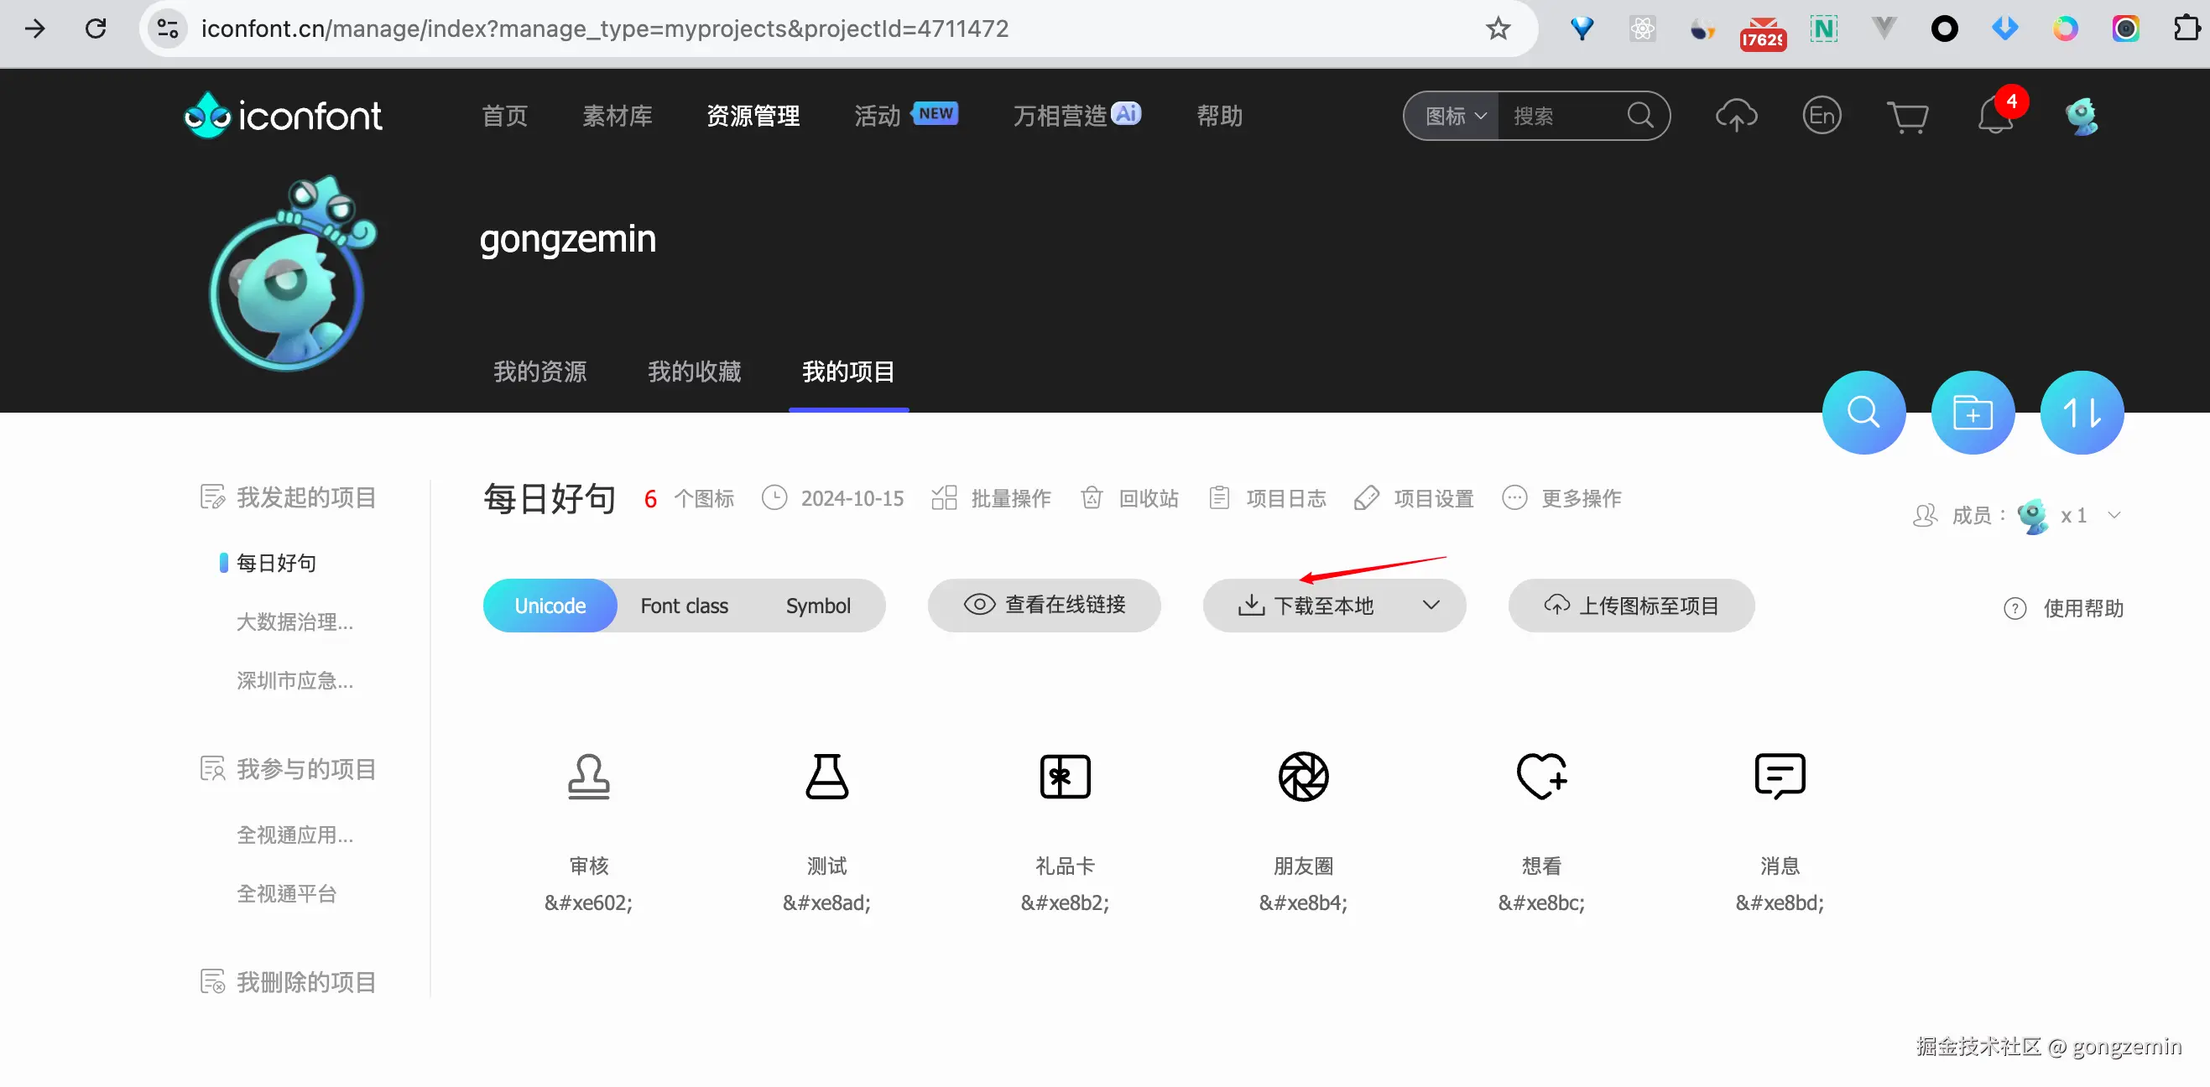Expand the members list chevron

click(x=2114, y=516)
